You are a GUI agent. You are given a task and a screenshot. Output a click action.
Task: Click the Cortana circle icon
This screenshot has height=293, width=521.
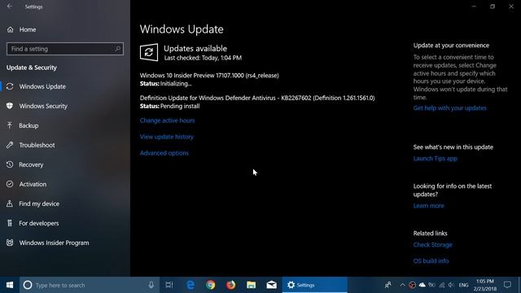coord(28,285)
